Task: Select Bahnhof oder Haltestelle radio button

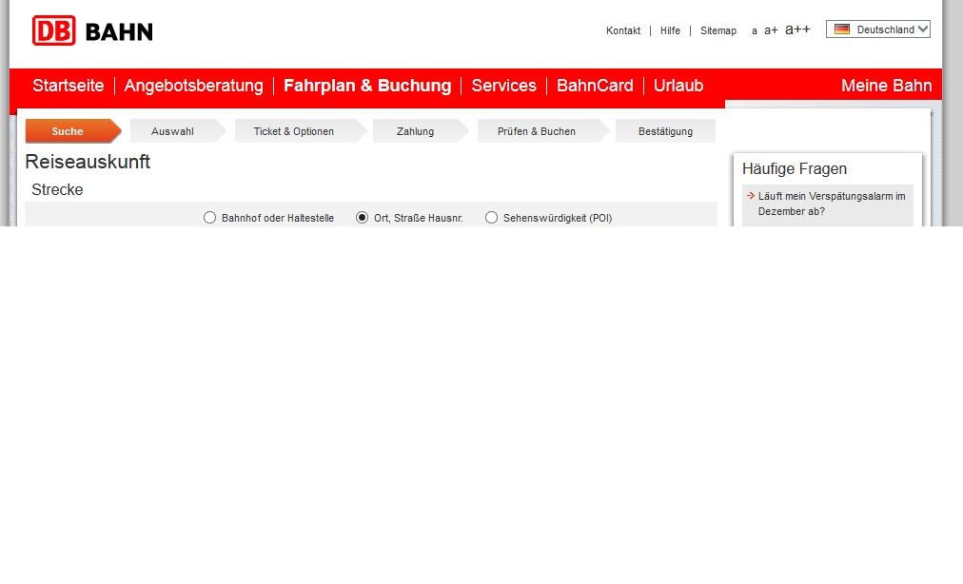Action: coord(210,218)
